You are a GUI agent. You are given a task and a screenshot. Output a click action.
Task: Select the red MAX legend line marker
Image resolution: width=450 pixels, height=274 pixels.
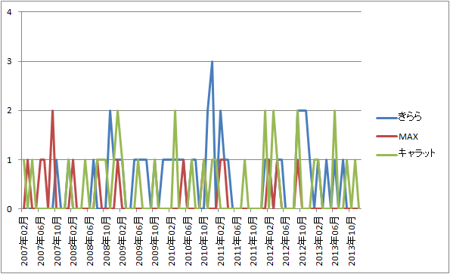click(387, 137)
